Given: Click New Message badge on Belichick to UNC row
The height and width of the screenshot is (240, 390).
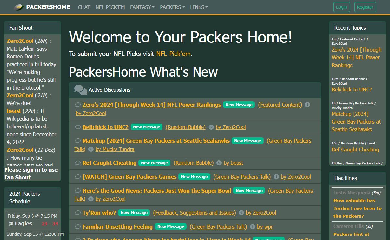Looking at the screenshot, I should pos(147,127).
